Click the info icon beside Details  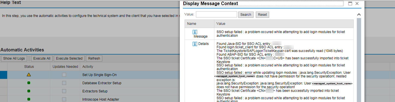pyautogui.click(x=195, y=44)
